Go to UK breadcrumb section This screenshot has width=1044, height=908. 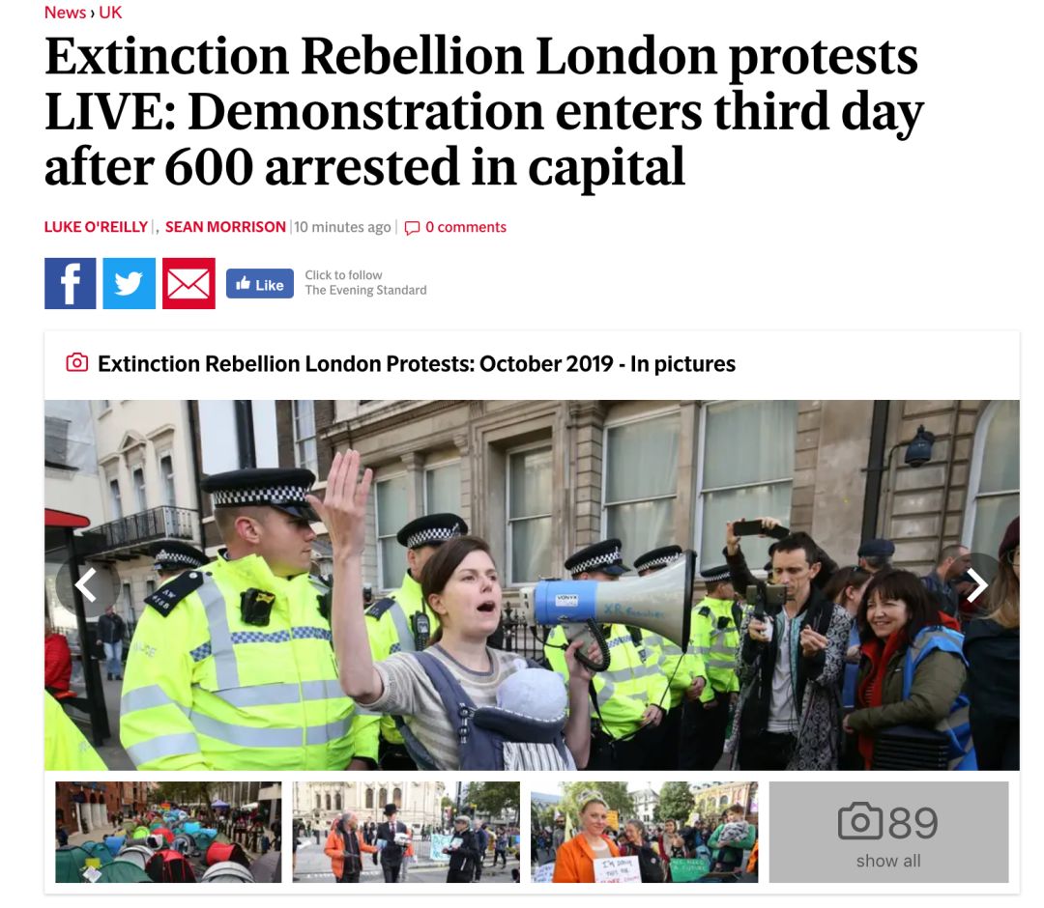110,13
